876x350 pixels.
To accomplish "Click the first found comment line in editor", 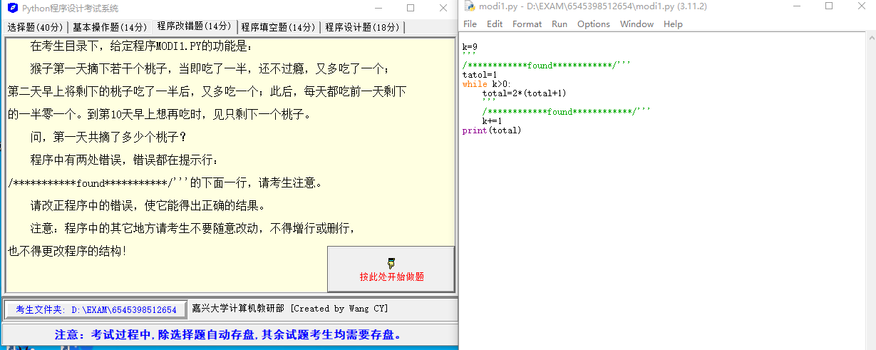I will pos(546,66).
